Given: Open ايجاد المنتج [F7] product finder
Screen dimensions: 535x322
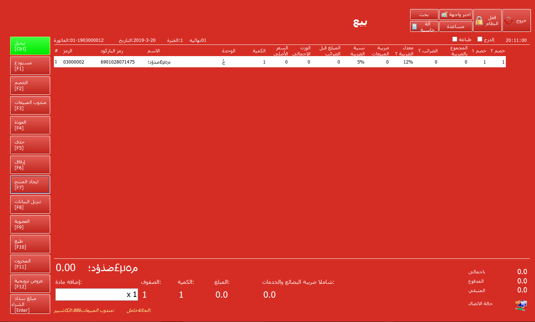Looking at the screenshot, I should (x=30, y=185).
